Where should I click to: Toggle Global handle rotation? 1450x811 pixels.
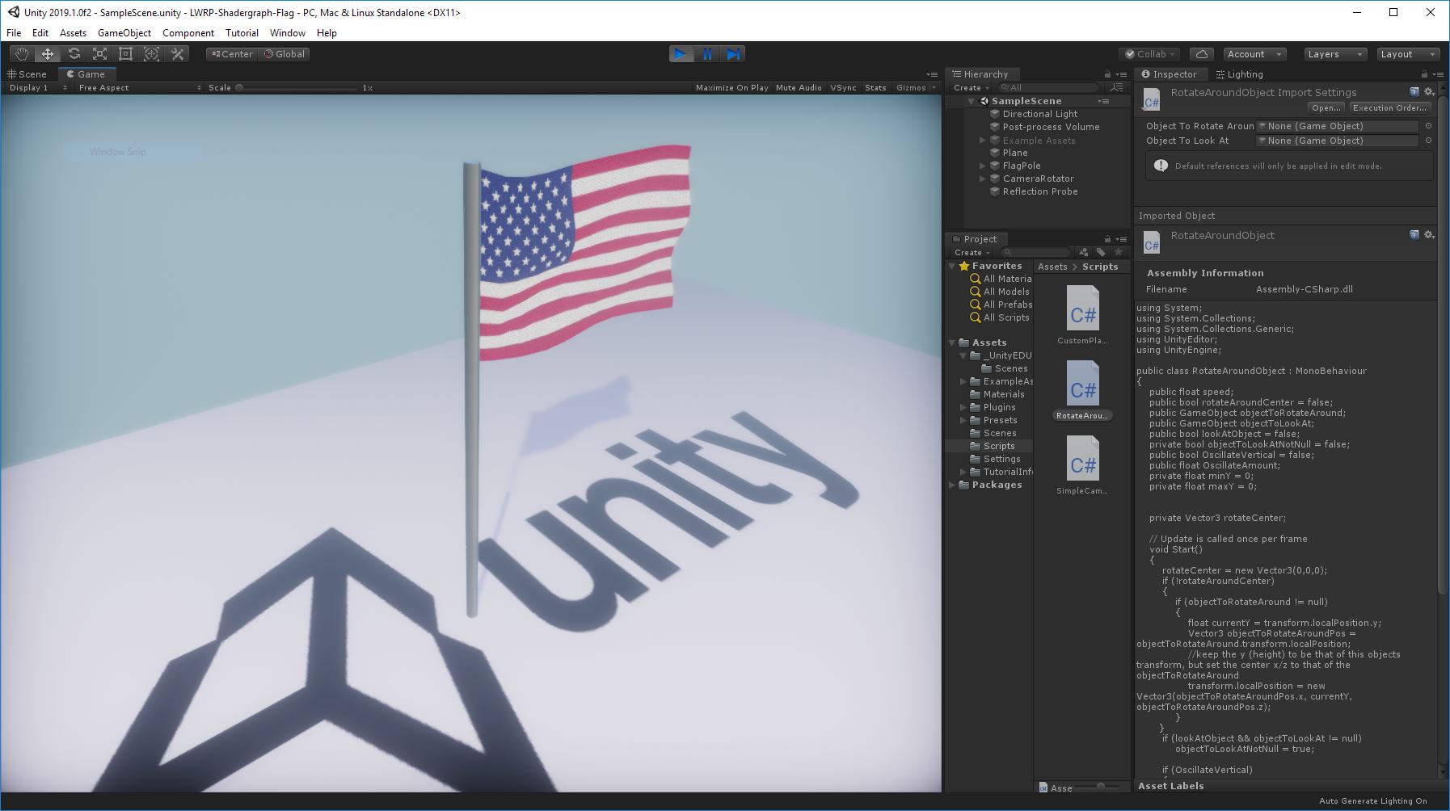click(284, 54)
